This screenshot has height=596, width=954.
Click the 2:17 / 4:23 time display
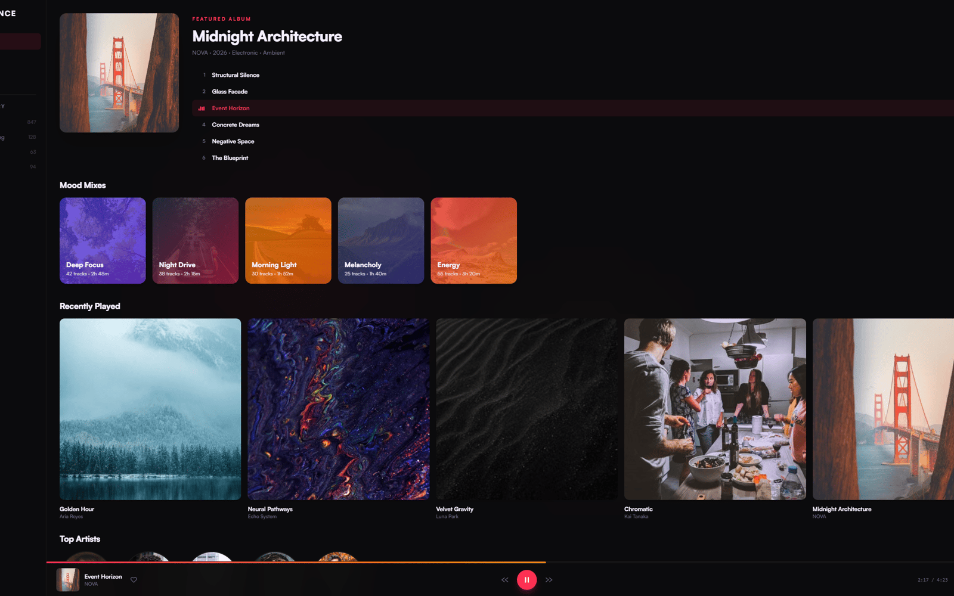click(933, 580)
